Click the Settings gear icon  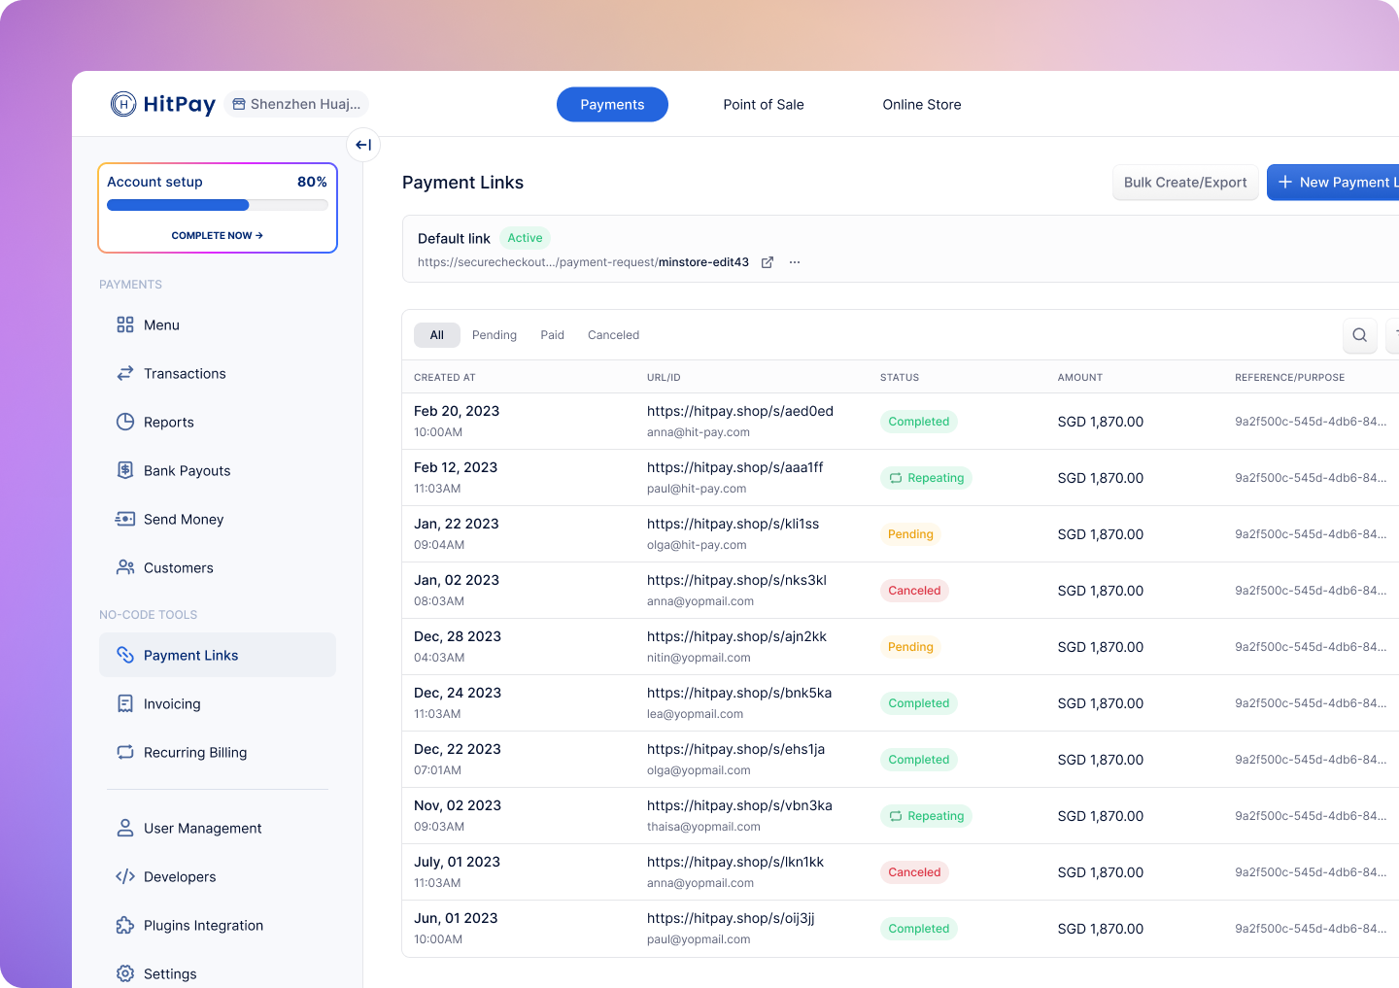click(x=125, y=973)
